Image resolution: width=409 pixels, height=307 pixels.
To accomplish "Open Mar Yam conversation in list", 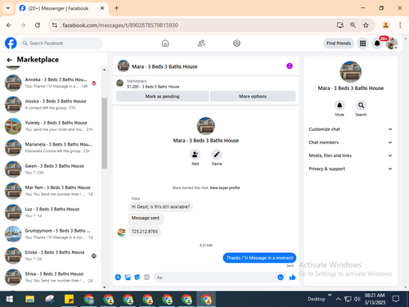I will 52,191.
